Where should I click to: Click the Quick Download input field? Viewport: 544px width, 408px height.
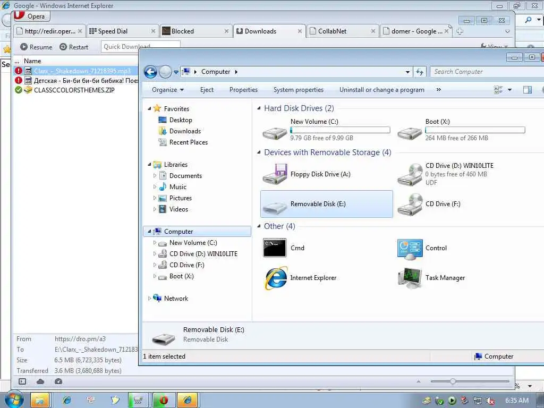140,47
